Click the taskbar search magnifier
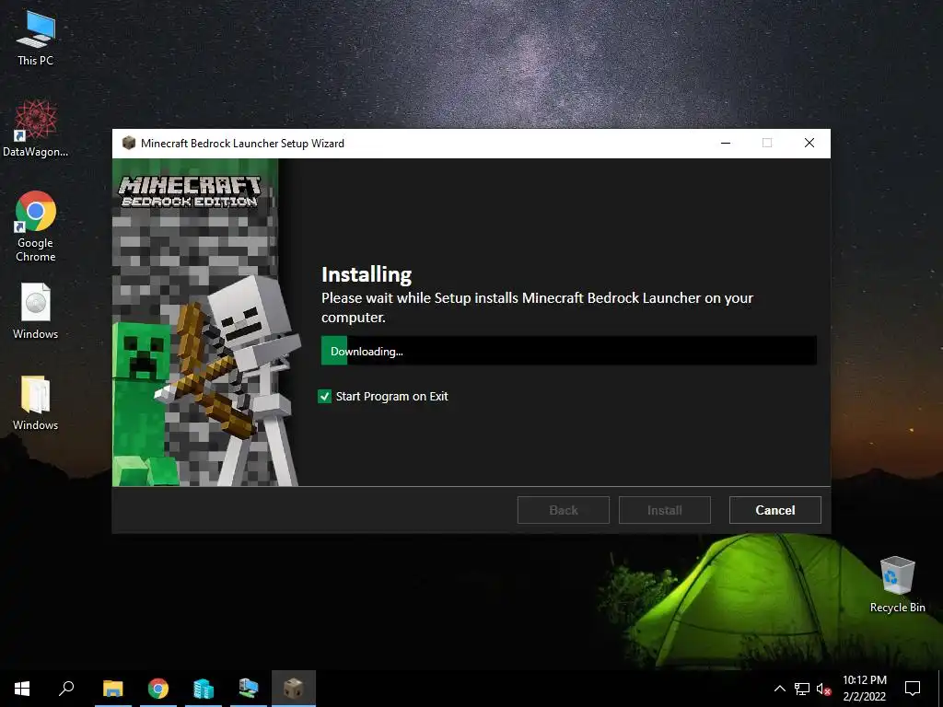The width and height of the screenshot is (943, 707). click(x=66, y=689)
